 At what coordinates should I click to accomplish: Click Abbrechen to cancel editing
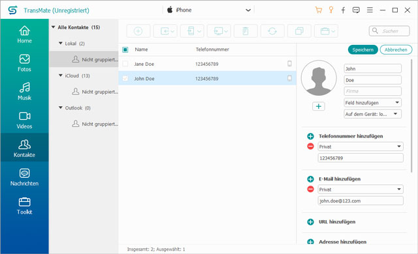pos(396,49)
